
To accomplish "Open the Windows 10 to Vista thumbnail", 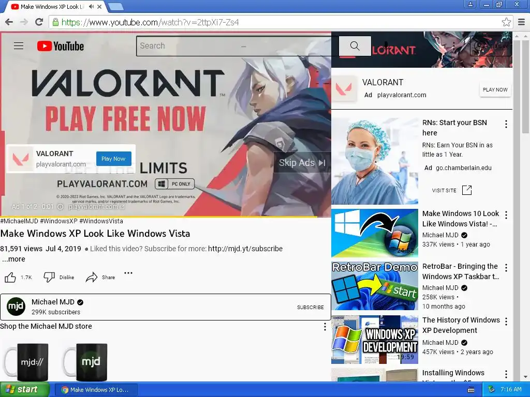I will click(375, 233).
